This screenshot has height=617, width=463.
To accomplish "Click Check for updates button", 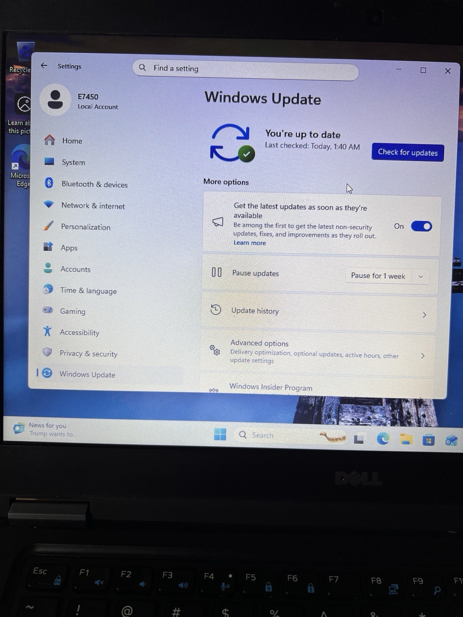I will pyautogui.click(x=408, y=152).
